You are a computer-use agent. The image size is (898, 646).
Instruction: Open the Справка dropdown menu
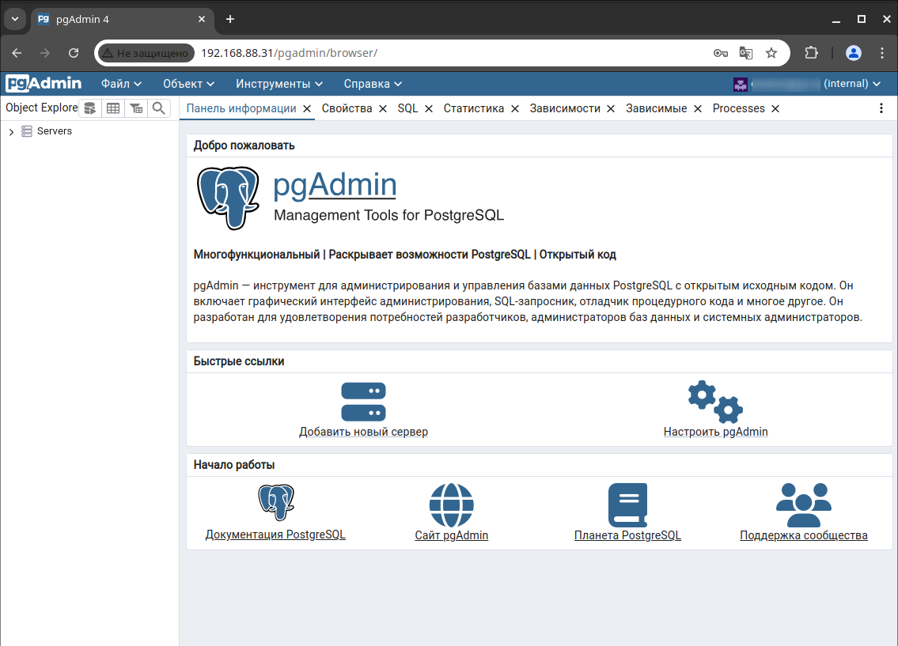[373, 84]
